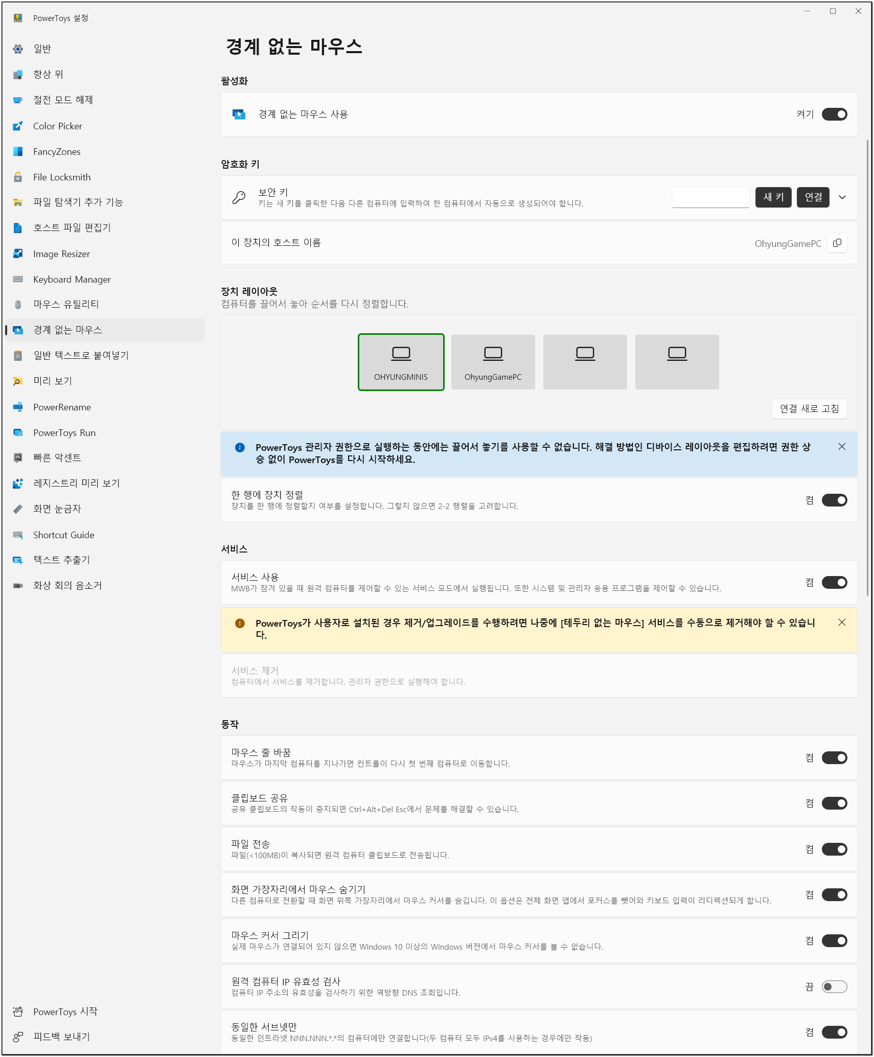Open the 빠른 악센트 icon
The image size is (874, 1057).
18,458
